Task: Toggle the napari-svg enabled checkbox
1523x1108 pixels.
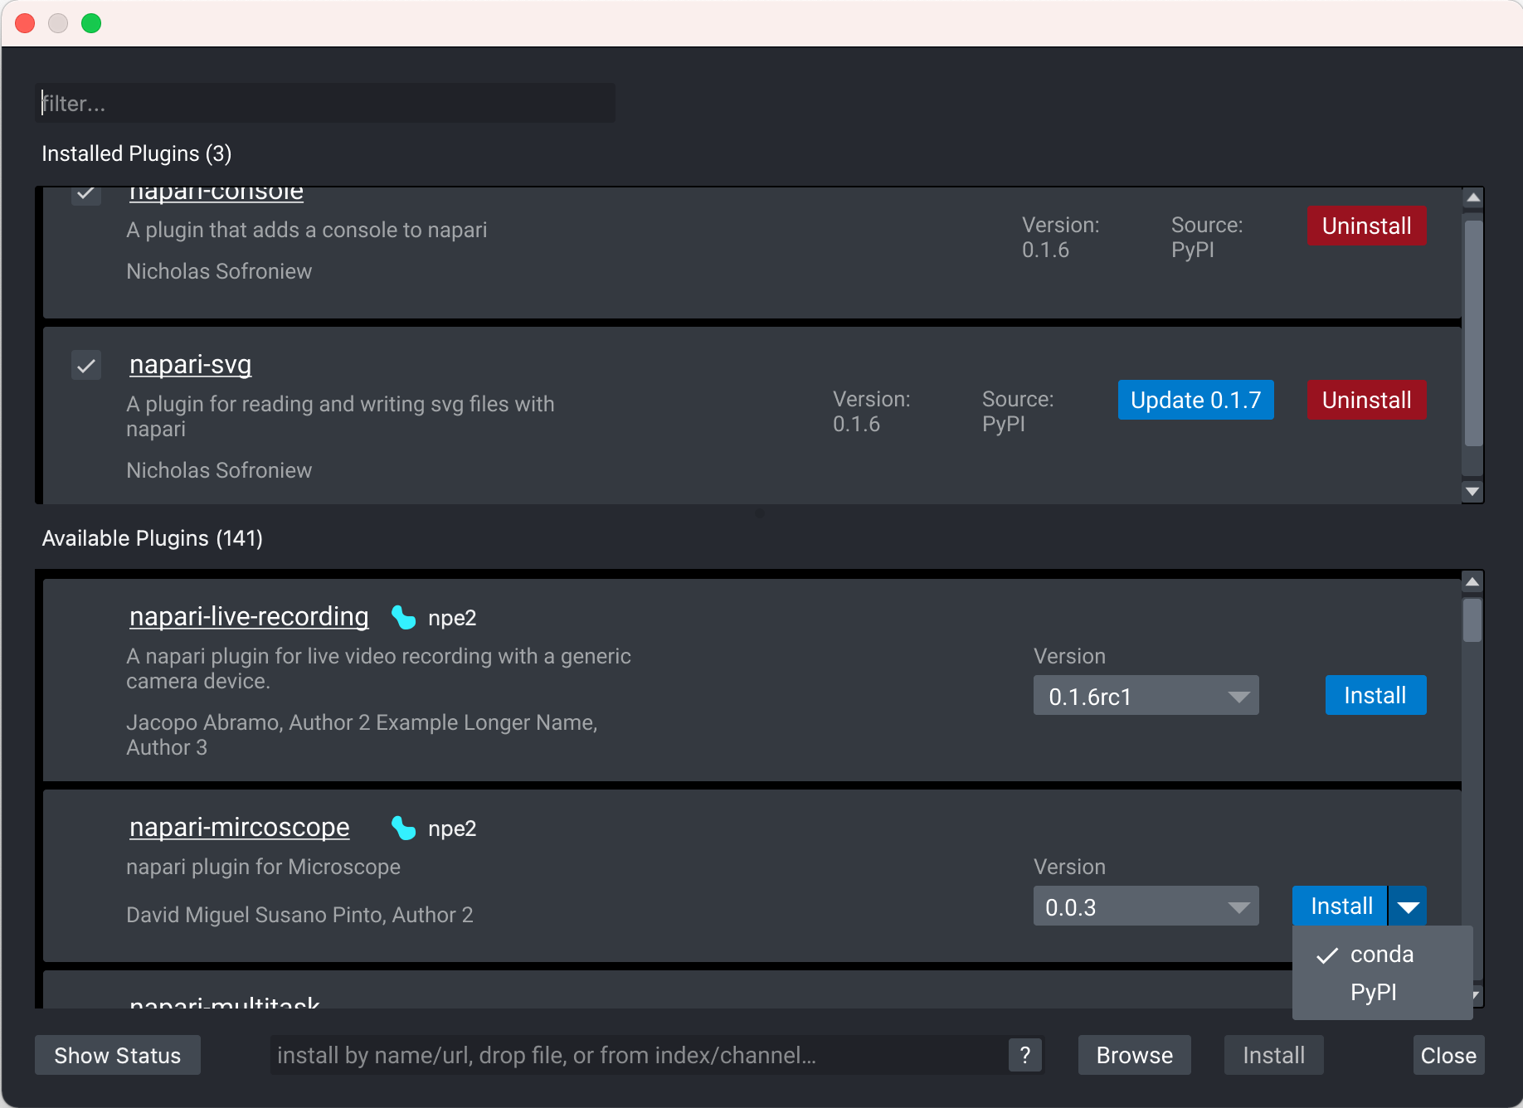Action: tap(86, 365)
